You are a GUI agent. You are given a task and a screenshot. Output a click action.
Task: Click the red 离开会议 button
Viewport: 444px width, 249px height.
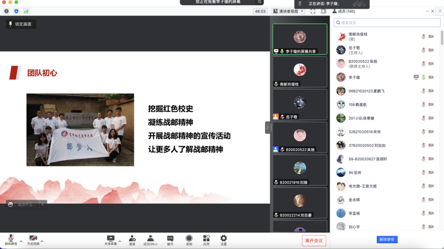[314, 240]
